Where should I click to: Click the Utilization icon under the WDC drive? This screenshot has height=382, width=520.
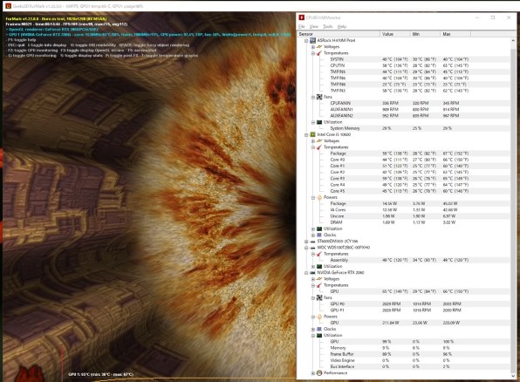tap(319, 266)
